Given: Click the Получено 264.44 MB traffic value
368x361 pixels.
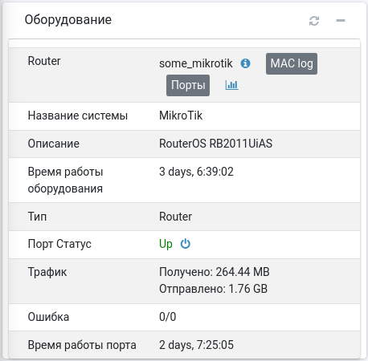Looking at the screenshot, I should click(215, 272).
